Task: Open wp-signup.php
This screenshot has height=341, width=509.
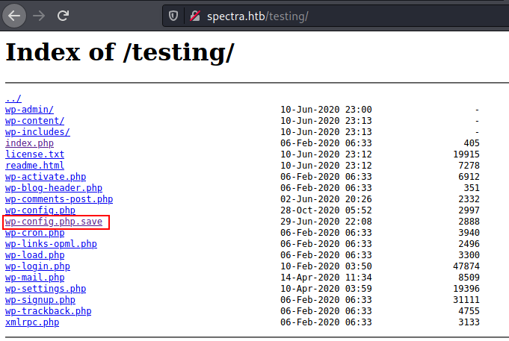Action: (x=40, y=300)
